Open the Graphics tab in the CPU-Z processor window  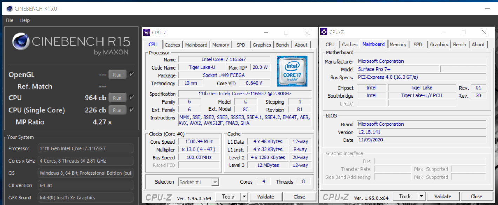click(x=262, y=45)
